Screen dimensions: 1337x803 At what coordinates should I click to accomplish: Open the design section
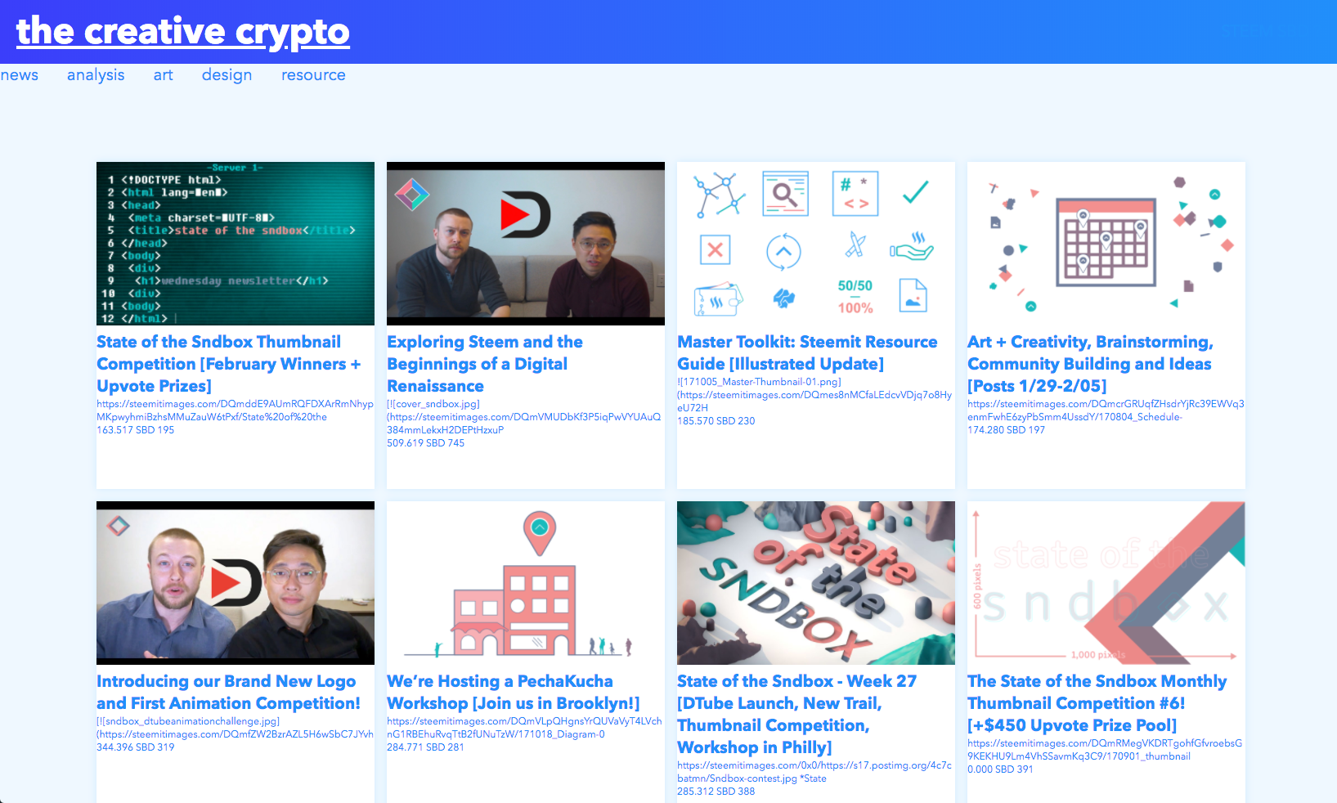[x=227, y=75]
